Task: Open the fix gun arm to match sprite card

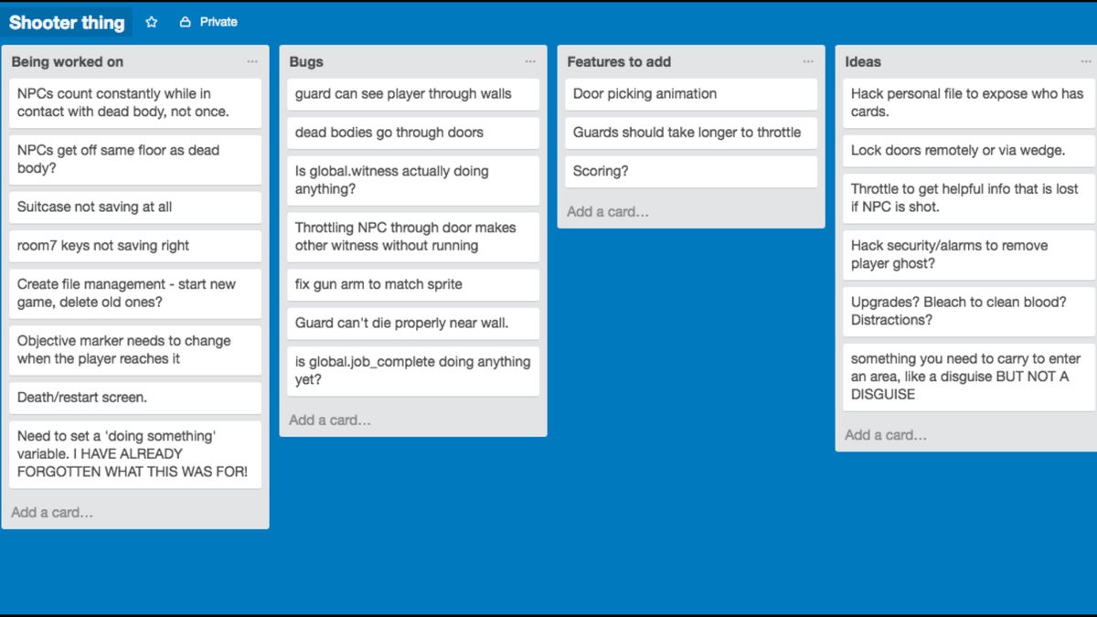Action: coord(412,284)
